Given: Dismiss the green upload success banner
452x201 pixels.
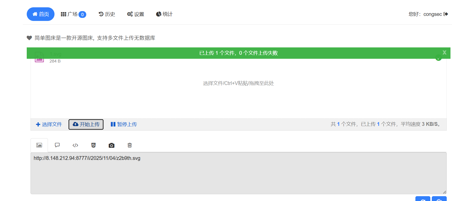Looking at the screenshot, I should pyautogui.click(x=444, y=52).
